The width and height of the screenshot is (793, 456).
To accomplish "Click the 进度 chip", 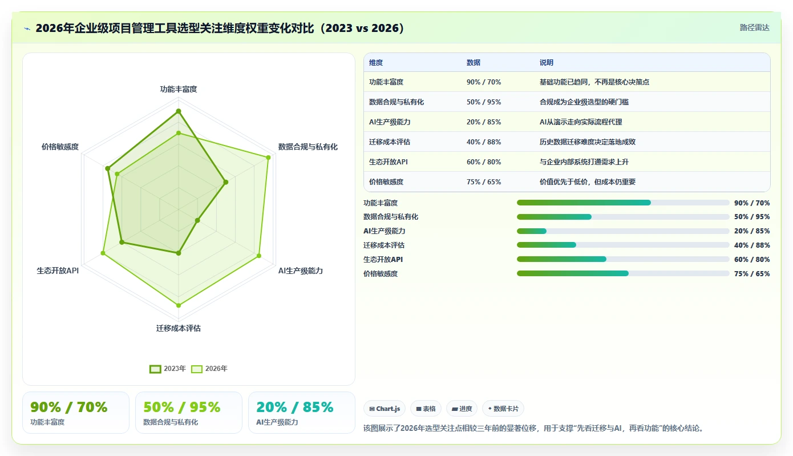I will point(462,409).
